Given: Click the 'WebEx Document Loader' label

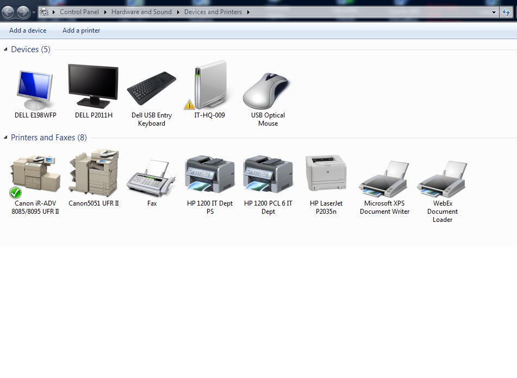Looking at the screenshot, I should click(x=443, y=212).
